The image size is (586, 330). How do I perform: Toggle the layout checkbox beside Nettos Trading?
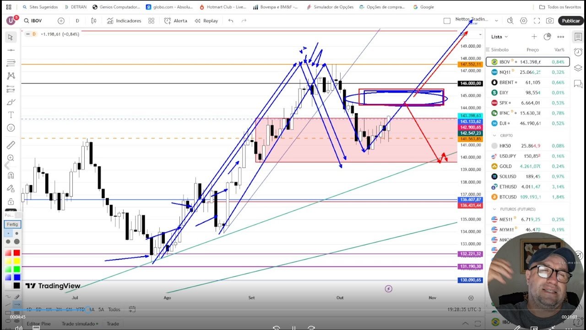(x=447, y=21)
